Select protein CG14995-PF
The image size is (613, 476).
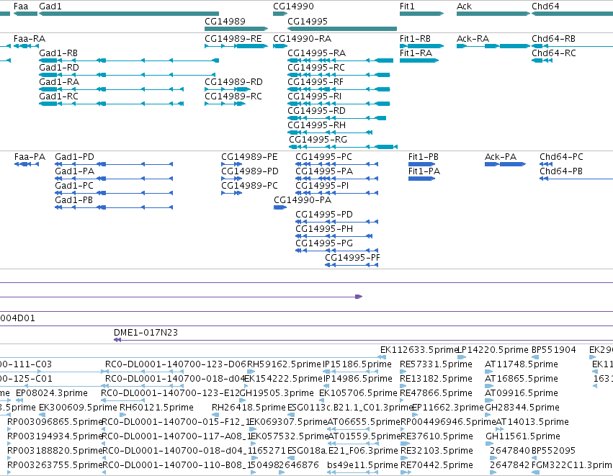352,265
